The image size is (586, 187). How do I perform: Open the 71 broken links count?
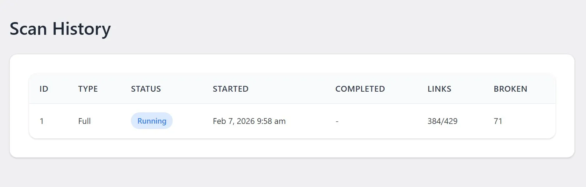498,121
